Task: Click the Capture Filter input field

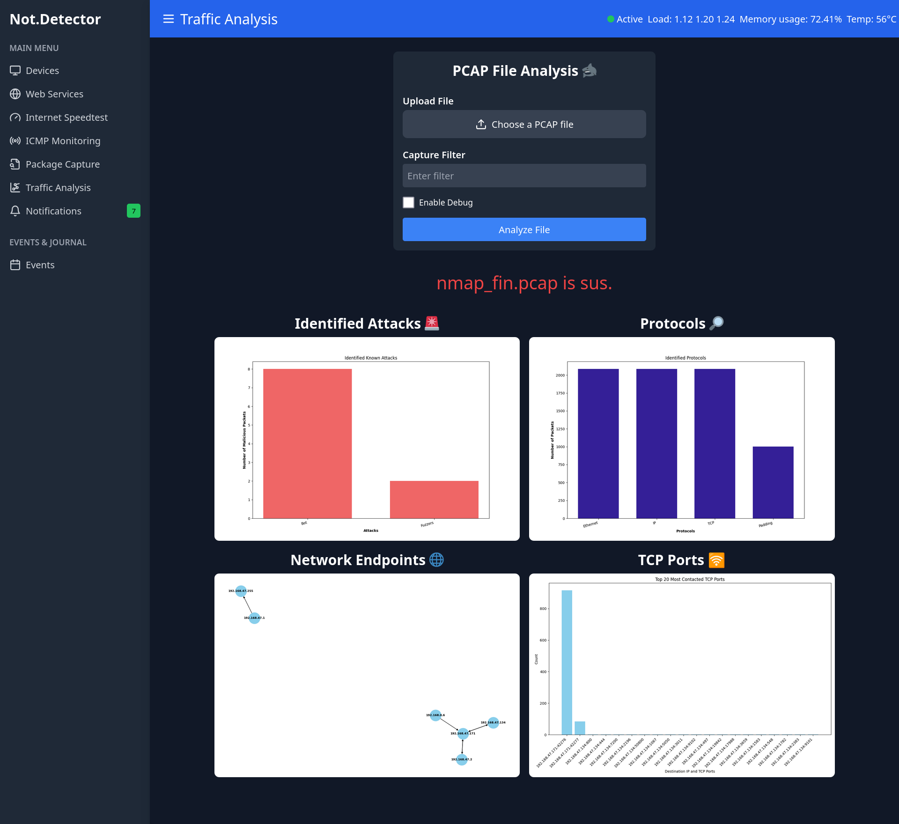Action: 524,176
